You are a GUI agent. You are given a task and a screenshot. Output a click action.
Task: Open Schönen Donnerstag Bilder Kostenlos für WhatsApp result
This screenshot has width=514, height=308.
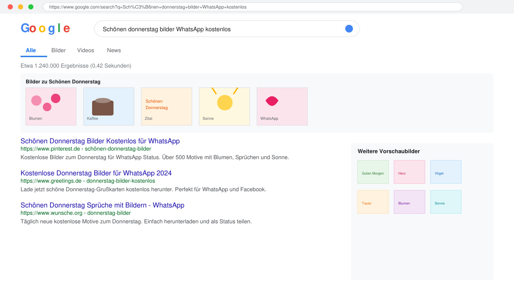coord(100,141)
